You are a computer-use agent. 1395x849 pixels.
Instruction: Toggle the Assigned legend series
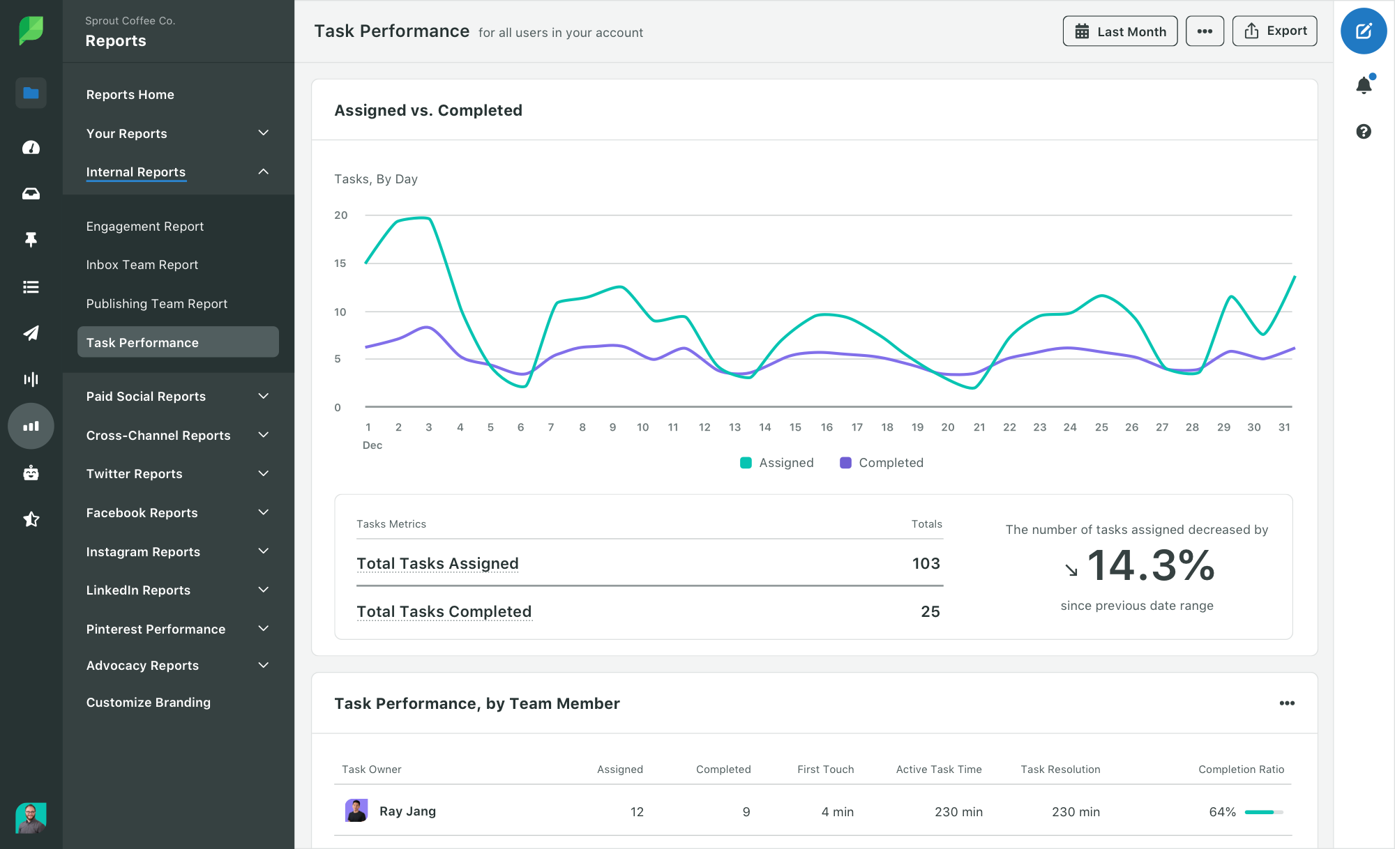[777, 463]
